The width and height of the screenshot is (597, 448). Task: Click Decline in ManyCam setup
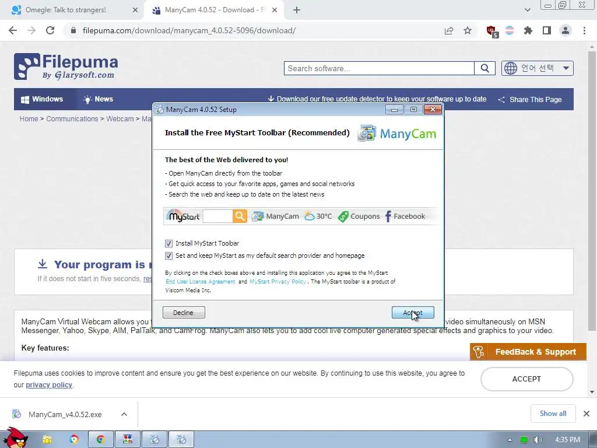point(184,313)
